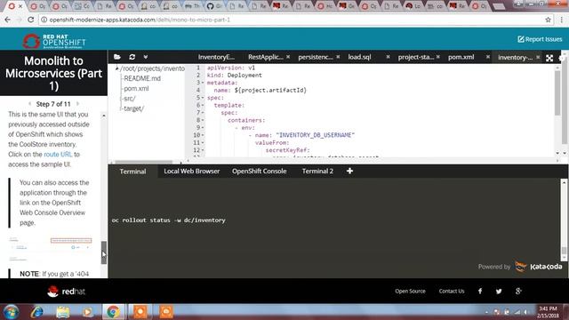Expand the target/ folder

133,108
